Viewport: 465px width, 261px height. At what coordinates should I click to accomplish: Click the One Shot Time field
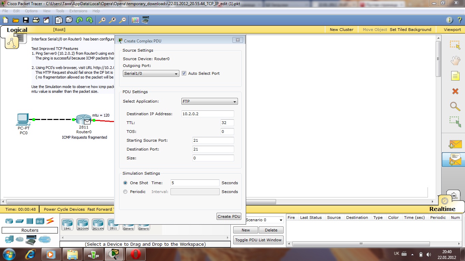click(x=195, y=183)
